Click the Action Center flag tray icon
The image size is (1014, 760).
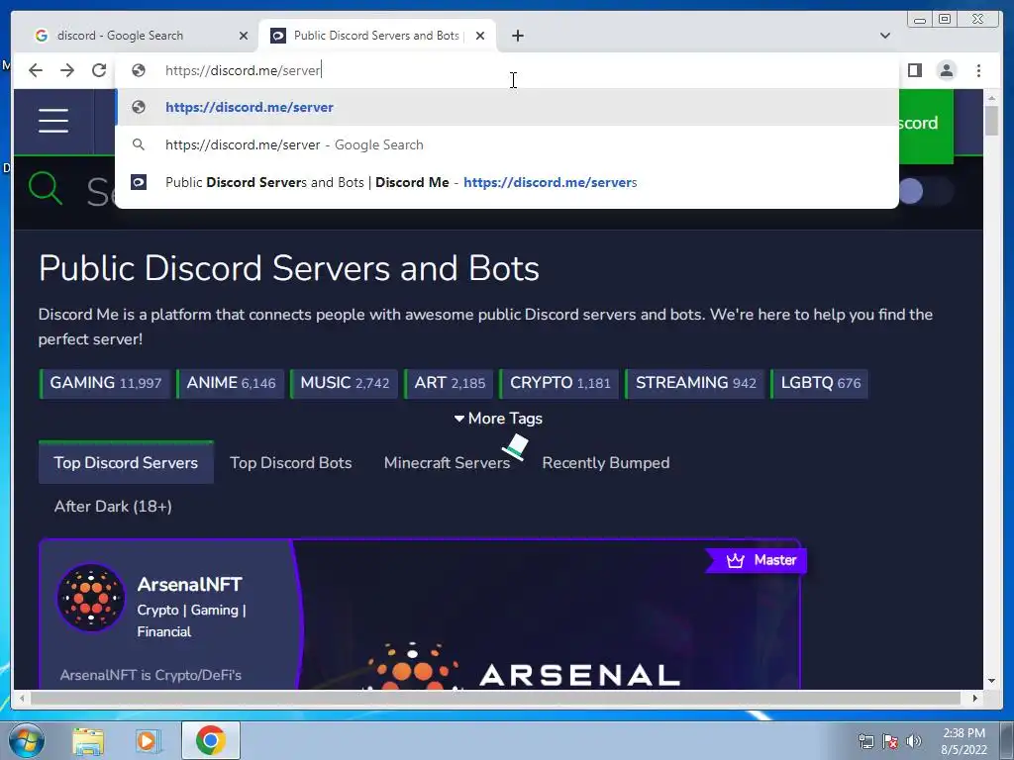(x=890, y=741)
